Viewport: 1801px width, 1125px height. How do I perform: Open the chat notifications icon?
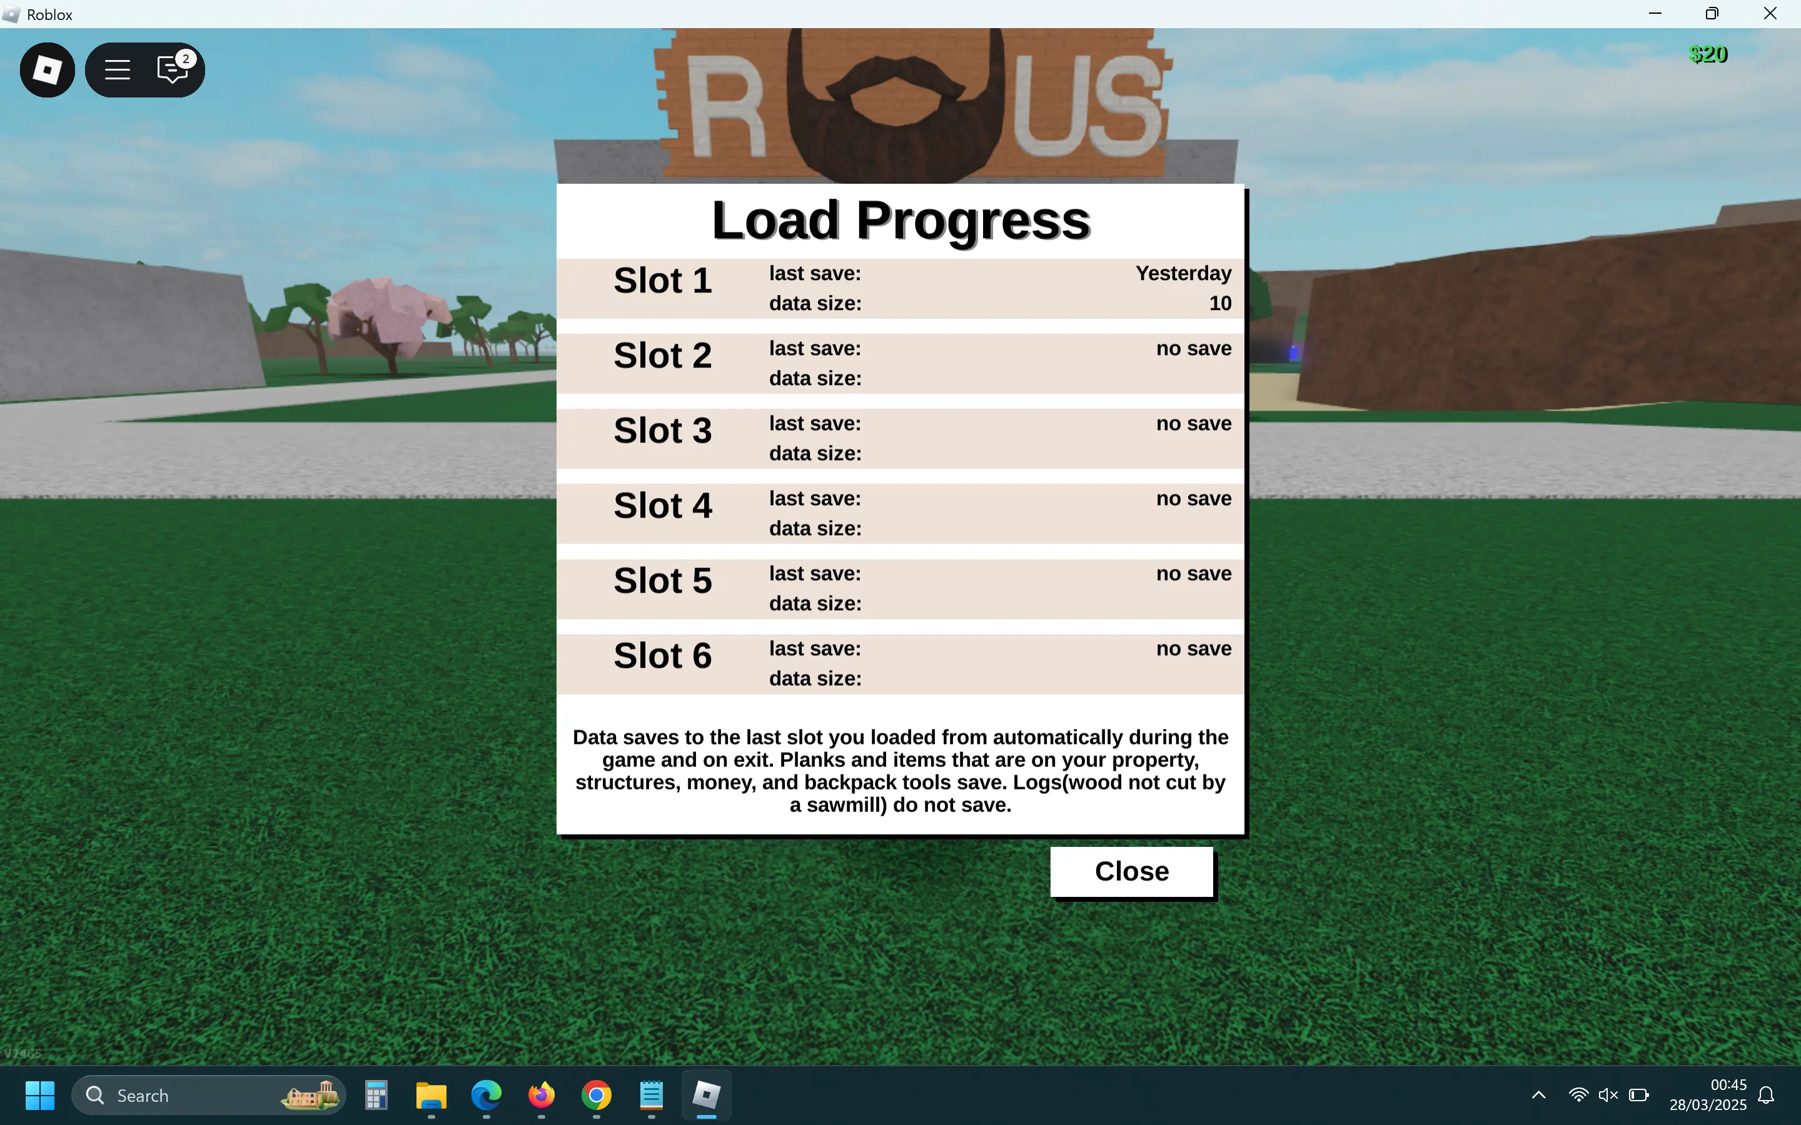point(173,70)
